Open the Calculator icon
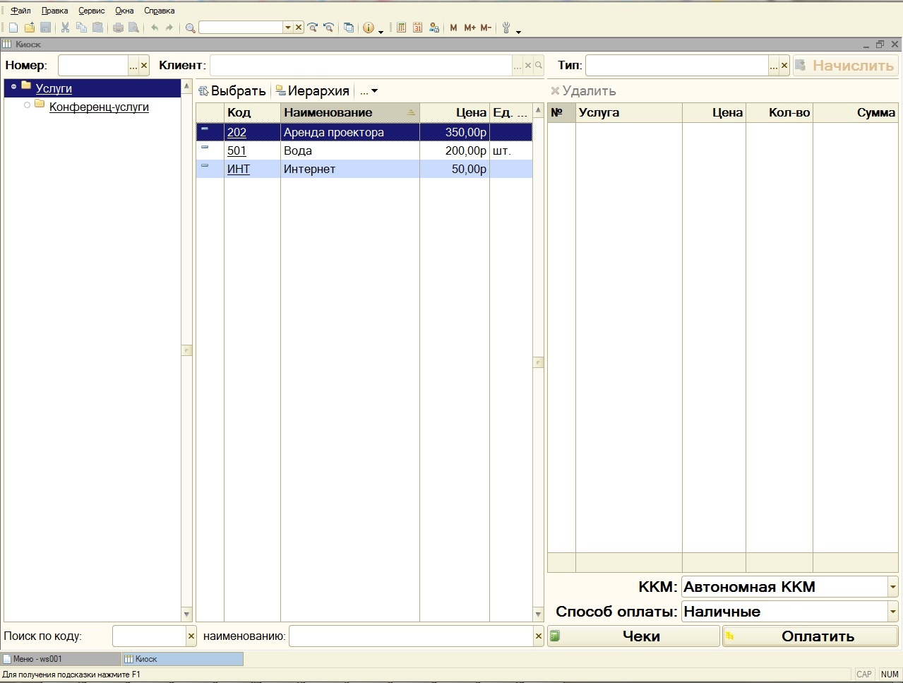 401,28
